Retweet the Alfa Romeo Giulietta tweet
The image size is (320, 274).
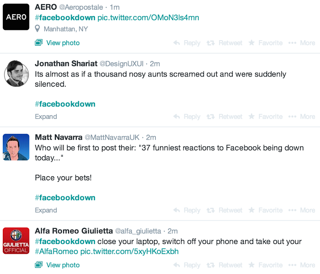coord(224,265)
